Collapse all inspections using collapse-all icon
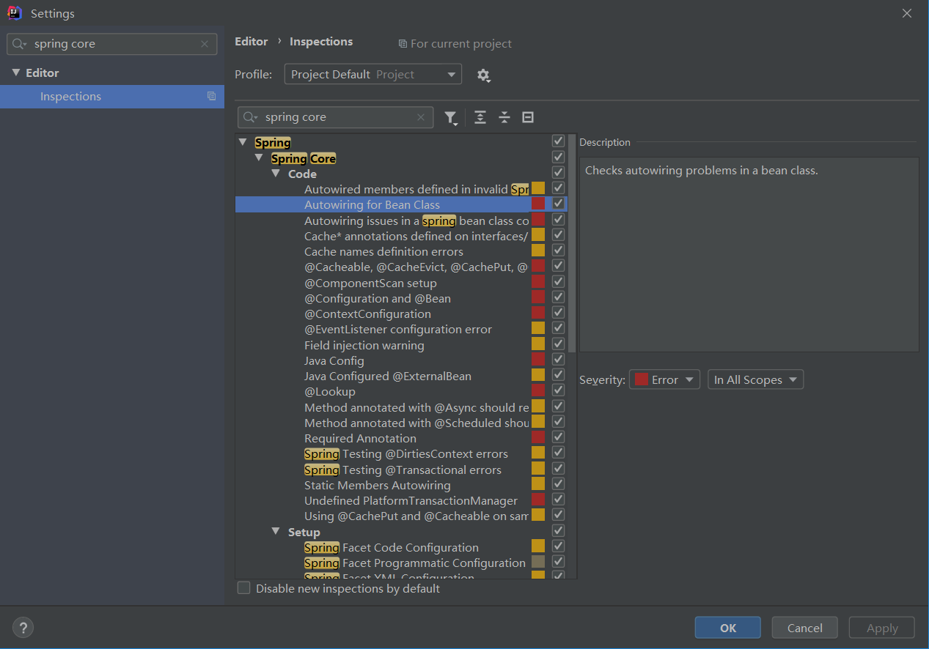 coord(504,117)
